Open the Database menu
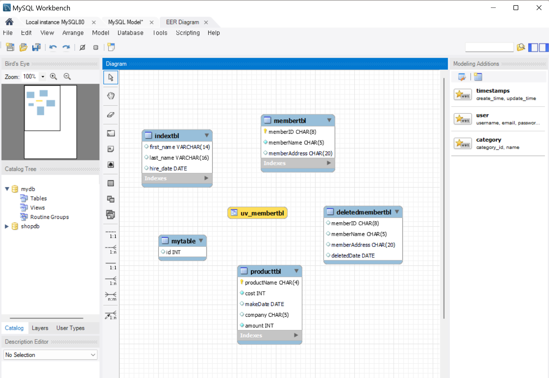The height and width of the screenshot is (378, 549). (130, 33)
